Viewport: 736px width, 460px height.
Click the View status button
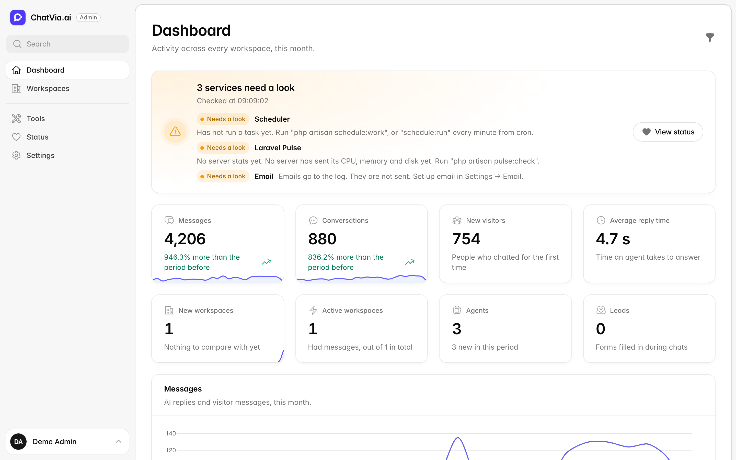[x=668, y=132]
